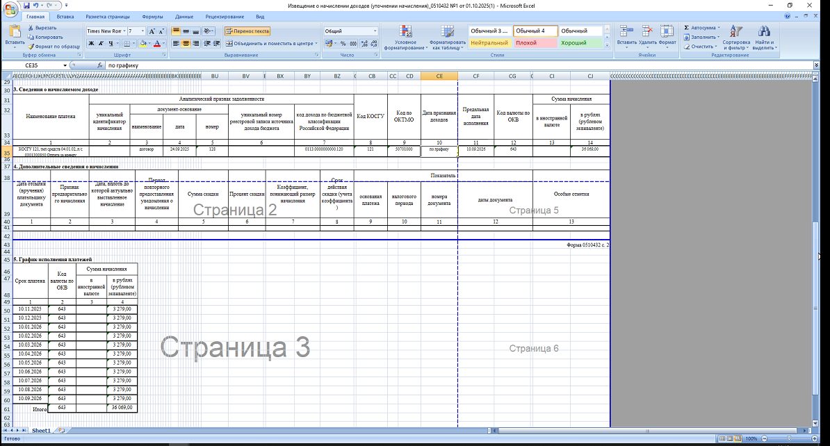The image size is (830, 446).
Task: Switch to Normal view in status bar
Action: point(722,438)
